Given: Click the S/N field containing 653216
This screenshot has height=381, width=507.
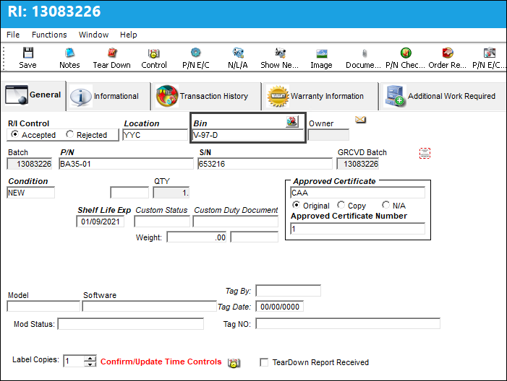Looking at the screenshot, I should coord(265,164).
